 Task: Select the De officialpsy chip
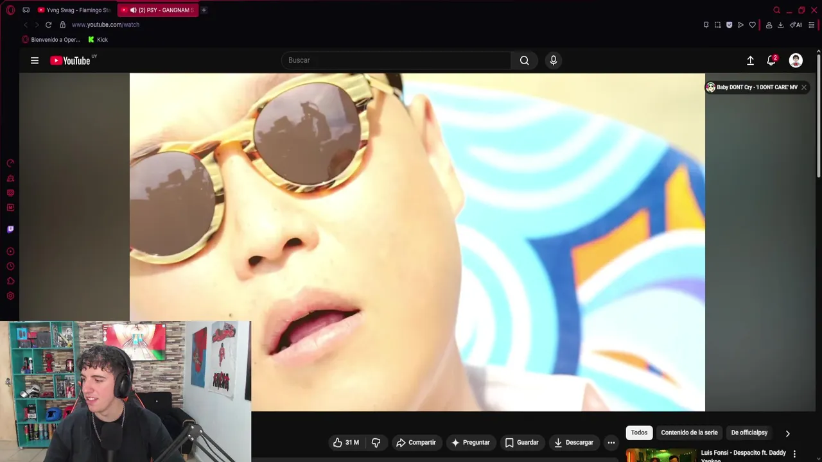pyautogui.click(x=749, y=432)
